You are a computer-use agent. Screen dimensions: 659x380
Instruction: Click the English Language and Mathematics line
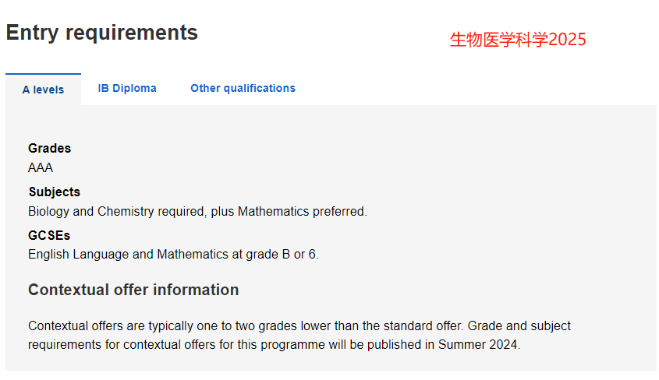point(174,254)
